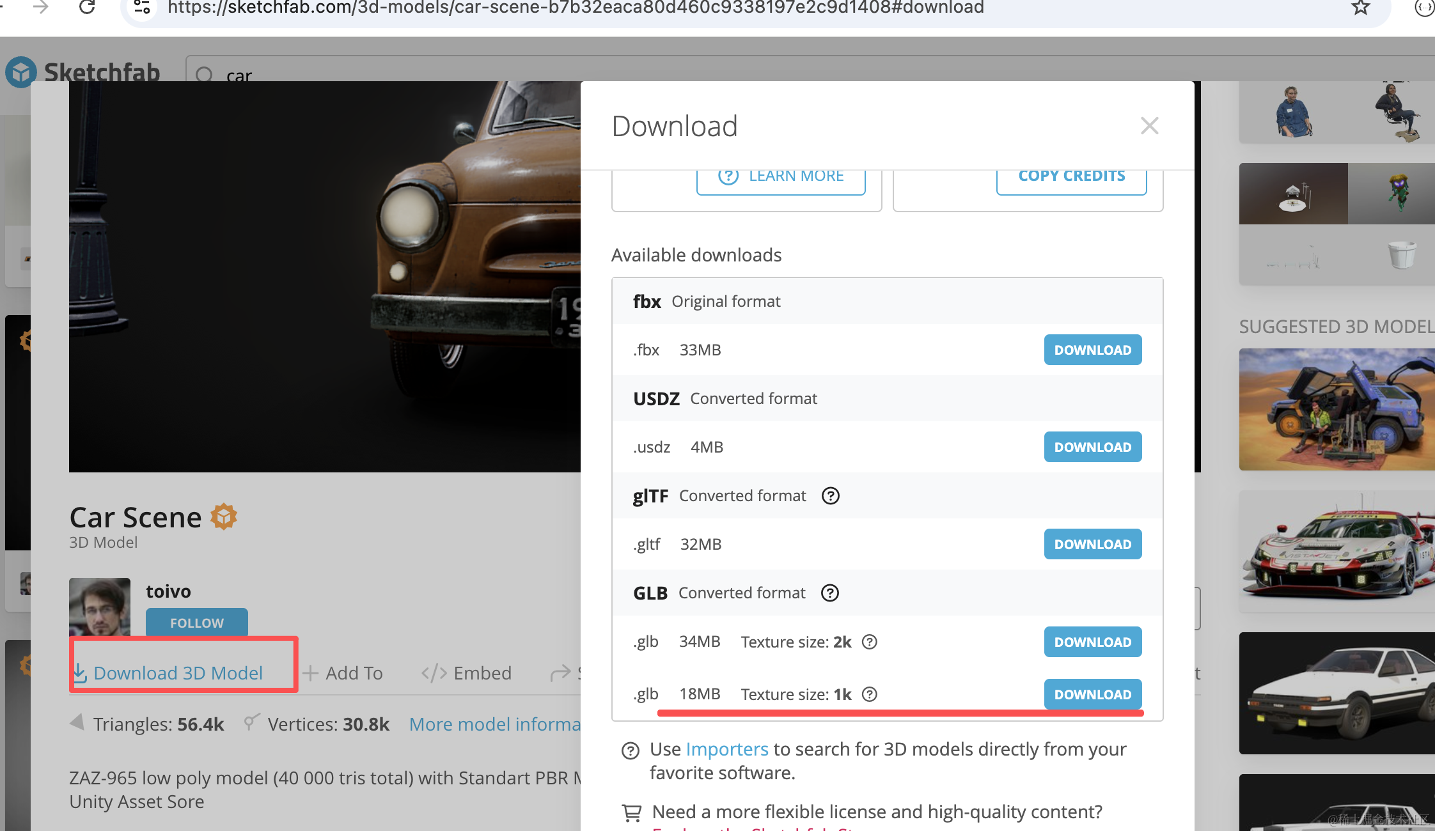Follow the user toivo

click(196, 623)
